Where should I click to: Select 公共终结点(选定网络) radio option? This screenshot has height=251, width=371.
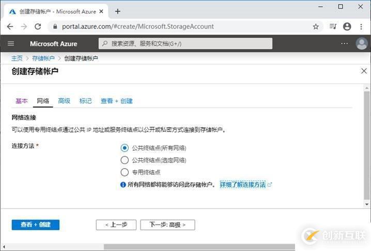(x=125, y=160)
